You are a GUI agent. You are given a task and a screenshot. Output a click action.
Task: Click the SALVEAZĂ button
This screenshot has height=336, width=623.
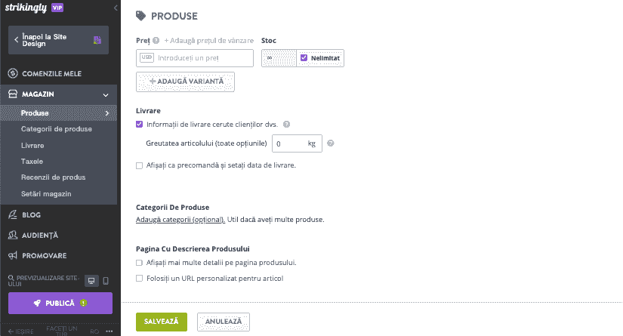click(162, 322)
